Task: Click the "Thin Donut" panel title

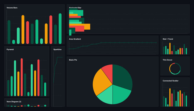Action: pos(167,60)
